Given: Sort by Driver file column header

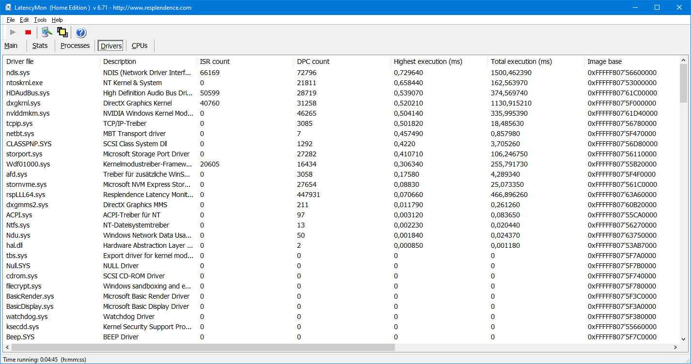Looking at the screenshot, I should click(51, 61).
